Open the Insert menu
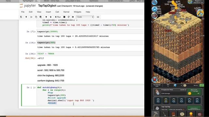209x117 pixels. (x=48, y=12)
